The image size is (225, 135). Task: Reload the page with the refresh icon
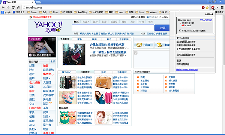coord(13,7)
